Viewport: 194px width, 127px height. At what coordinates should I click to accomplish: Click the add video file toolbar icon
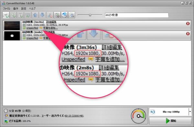[x=6, y=15]
